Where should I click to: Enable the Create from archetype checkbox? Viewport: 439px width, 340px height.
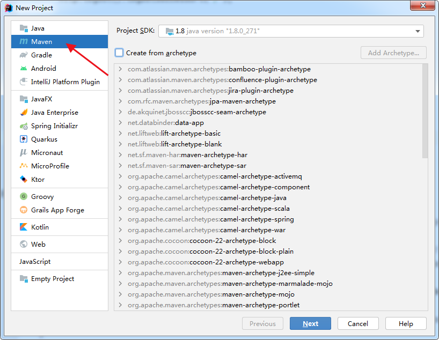click(x=119, y=53)
